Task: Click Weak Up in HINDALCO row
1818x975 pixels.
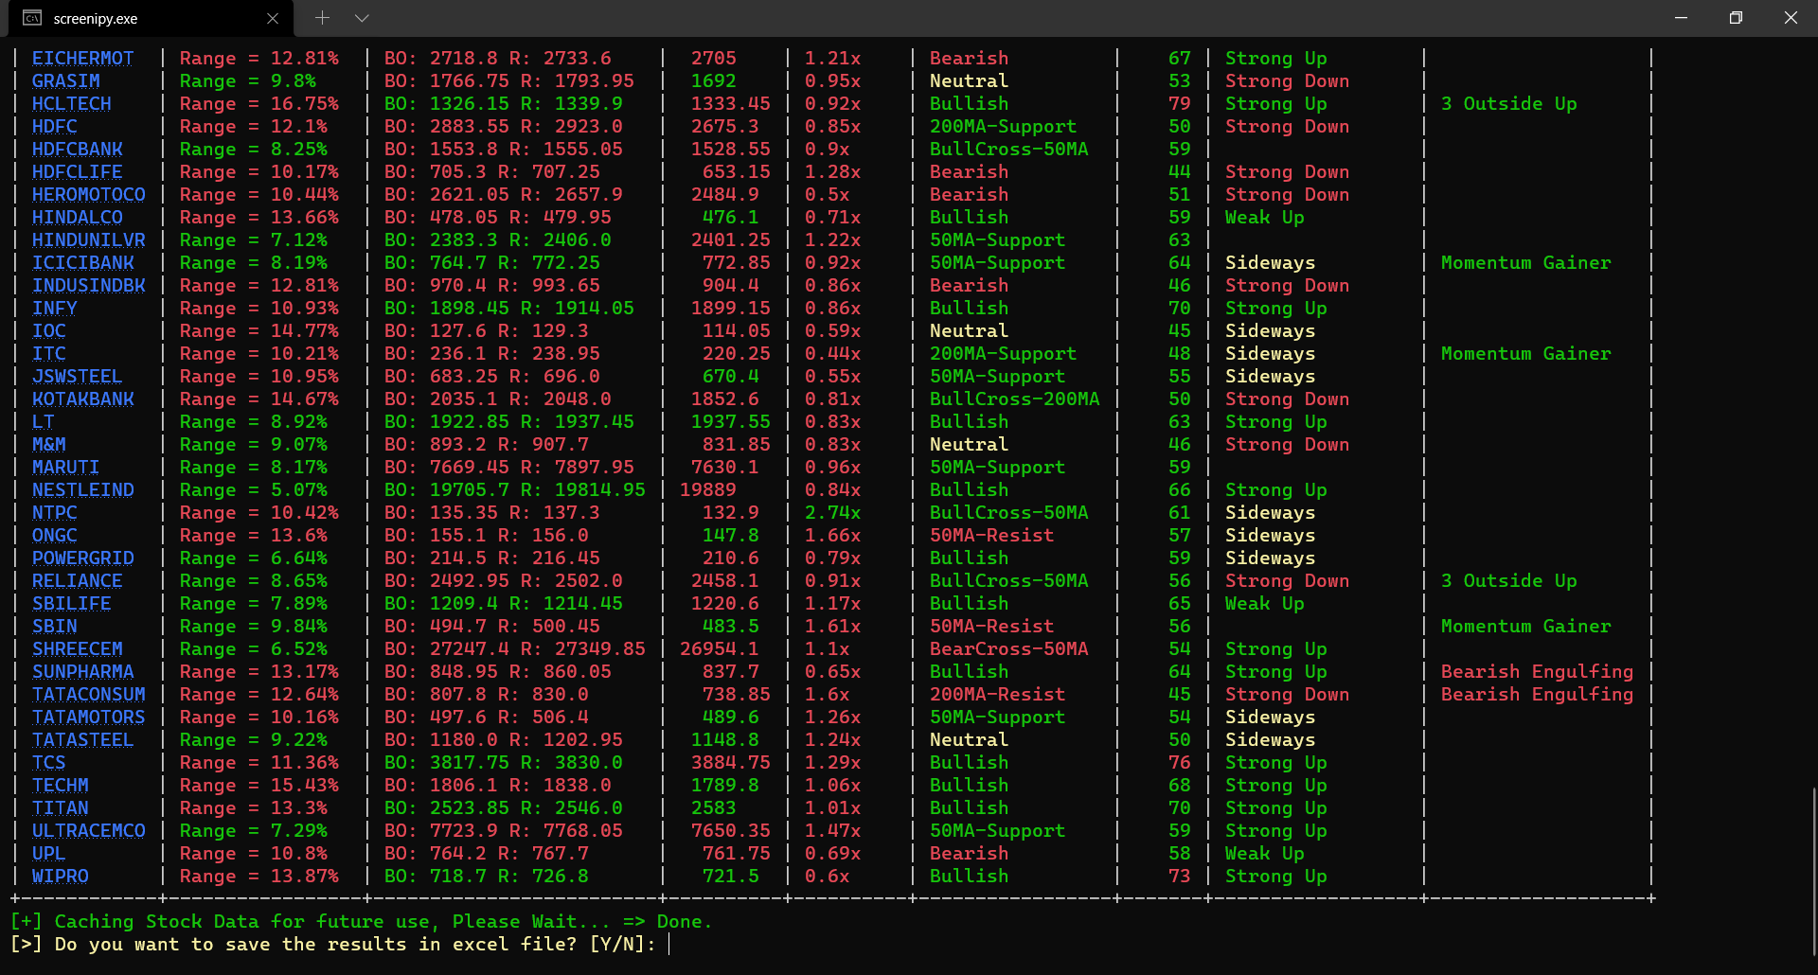Action: click(1265, 218)
